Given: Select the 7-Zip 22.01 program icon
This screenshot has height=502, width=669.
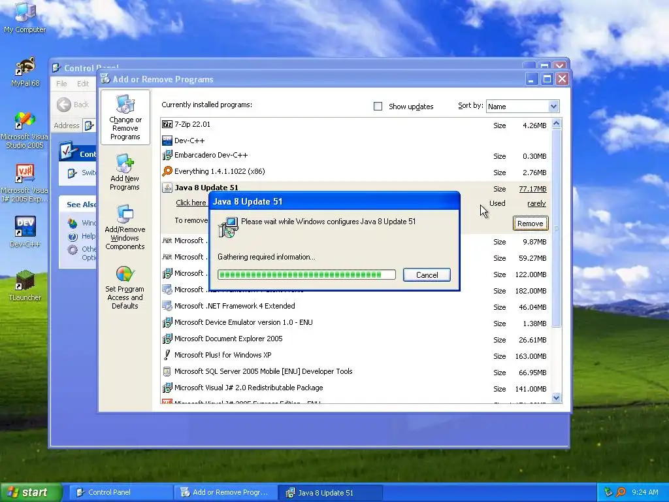Looking at the screenshot, I should click(x=167, y=124).
